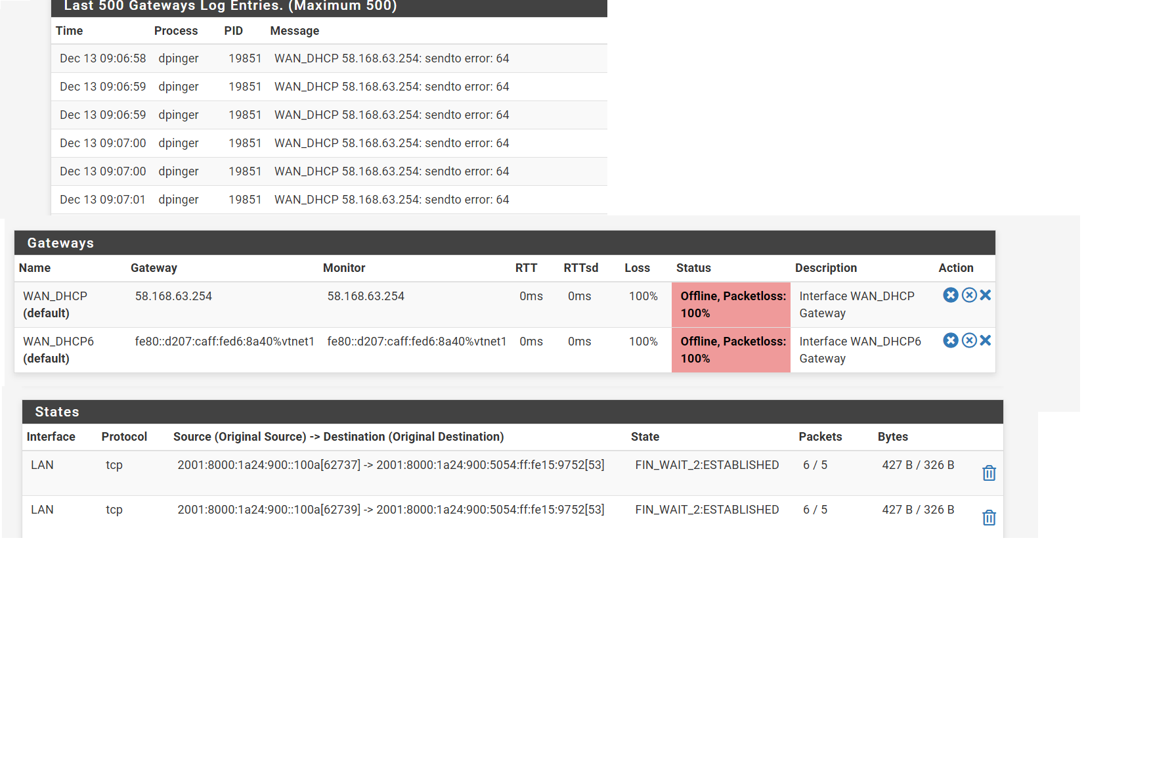The width and height of the screenshot is (1153, 779).
Task: Click the Packets column header in States table
Action: pyautogui.click(x=820, y=437)
